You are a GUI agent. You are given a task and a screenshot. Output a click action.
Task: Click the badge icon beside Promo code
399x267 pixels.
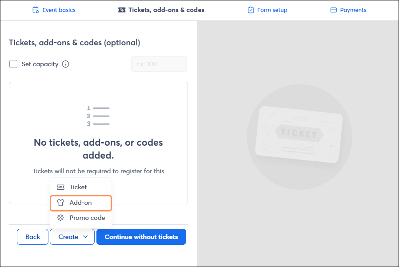(x=60, y=218)
